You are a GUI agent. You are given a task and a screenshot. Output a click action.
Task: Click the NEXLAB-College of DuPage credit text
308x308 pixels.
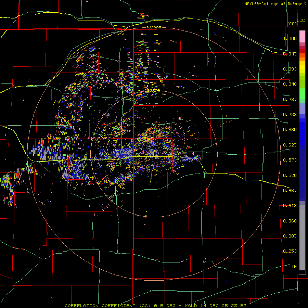point(273,4)
